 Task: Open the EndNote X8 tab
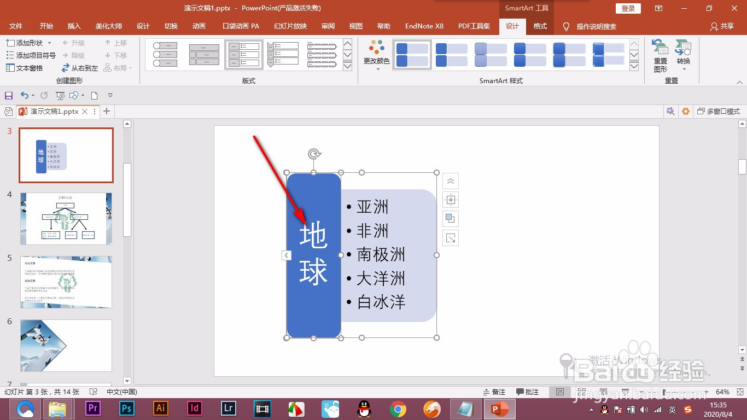click(424, 26)
